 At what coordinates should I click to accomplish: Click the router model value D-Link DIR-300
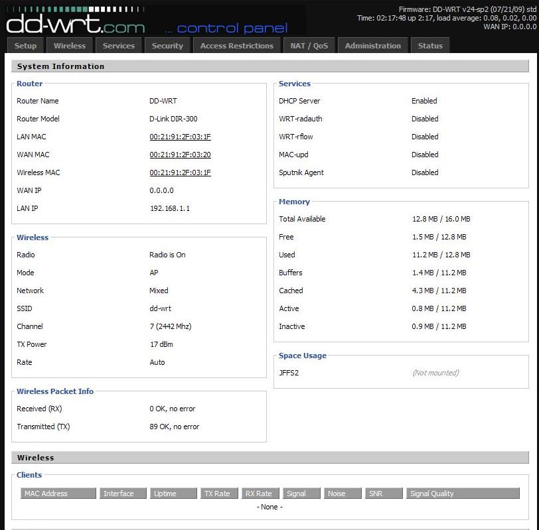point(173,119)
